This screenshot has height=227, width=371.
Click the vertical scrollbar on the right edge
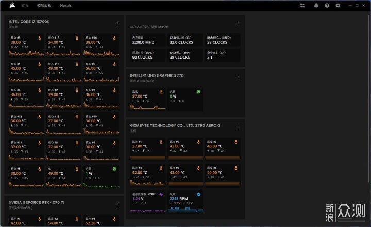pyautogui.click(x=369, y=99)
